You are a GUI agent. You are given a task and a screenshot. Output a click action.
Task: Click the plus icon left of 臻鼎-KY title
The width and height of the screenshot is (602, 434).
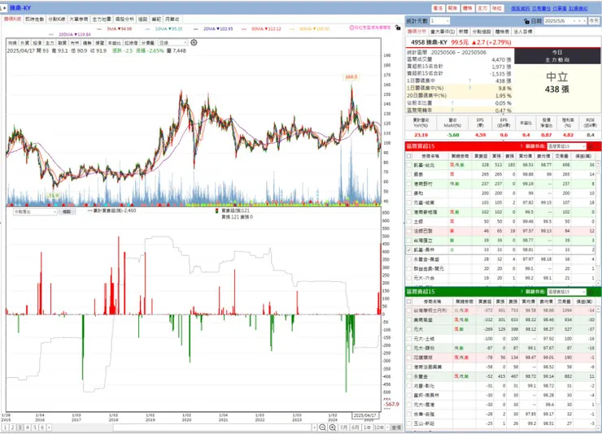[x=4, y=7]
